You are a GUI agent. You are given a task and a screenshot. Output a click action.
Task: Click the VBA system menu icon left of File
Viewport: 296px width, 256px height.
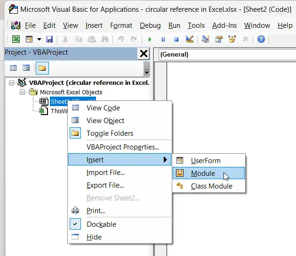coord(16,25)
